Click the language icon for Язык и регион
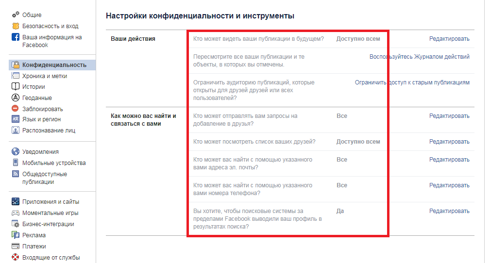The height and width of the screenshot is (263, 490). point(16,119)
